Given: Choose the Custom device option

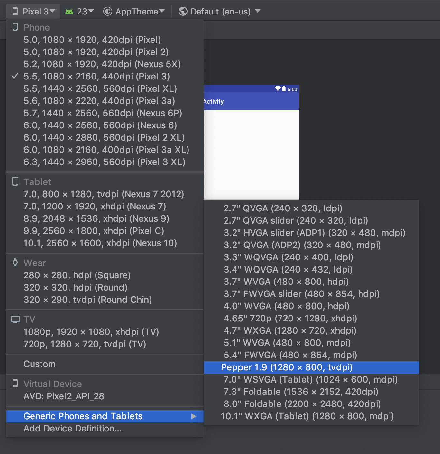Looking at the screenshot, I should 40,364.
